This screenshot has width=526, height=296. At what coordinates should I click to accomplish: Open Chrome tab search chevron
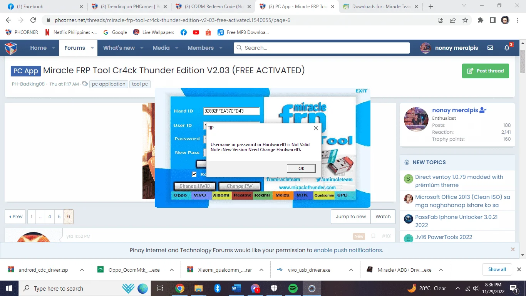tap(464, 6)
